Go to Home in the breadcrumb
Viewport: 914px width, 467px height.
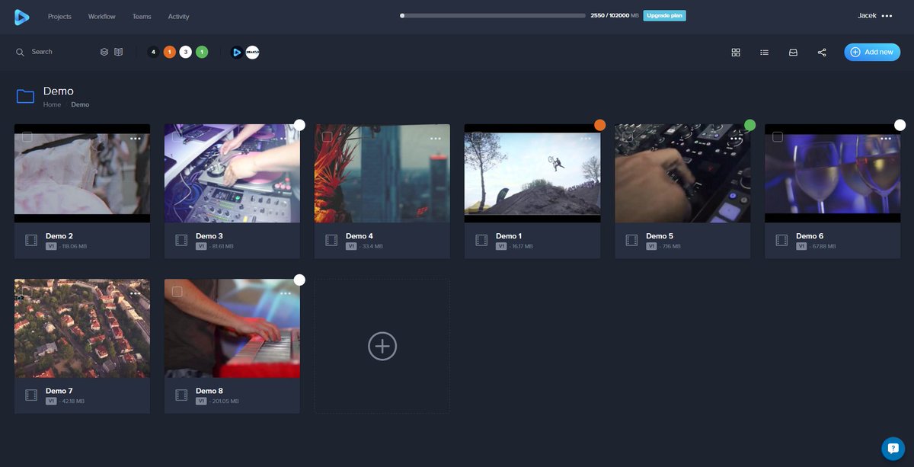point(52,104)
